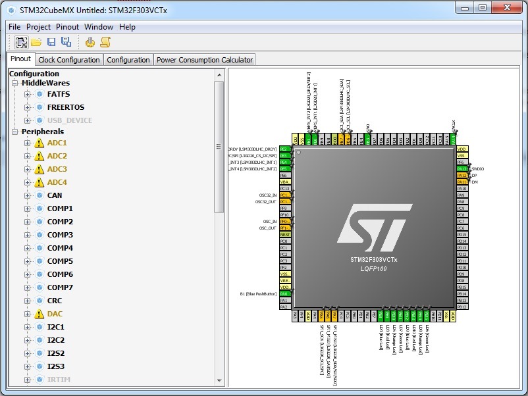This screenshot has width=528, height=396.
Task: Save the project using the floppy disk icon
Action: click(51, 42)
